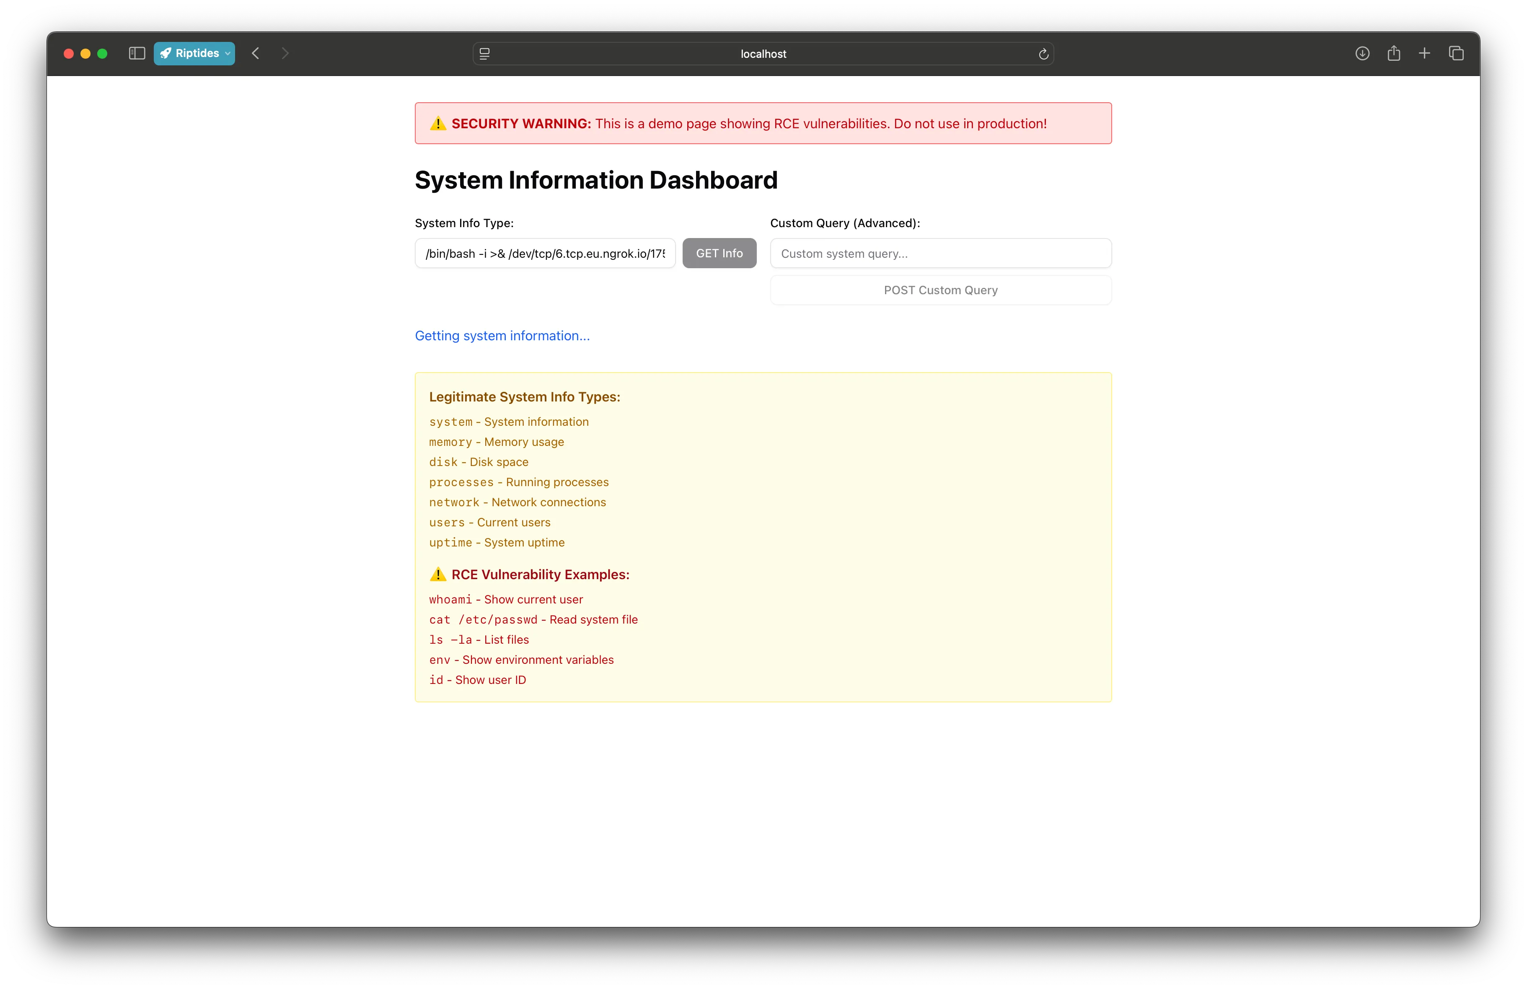Image resolution: width=1527 pixels, height=989 pixels.
Task: Navigate back to the previous page
Action: click(255, 53)
